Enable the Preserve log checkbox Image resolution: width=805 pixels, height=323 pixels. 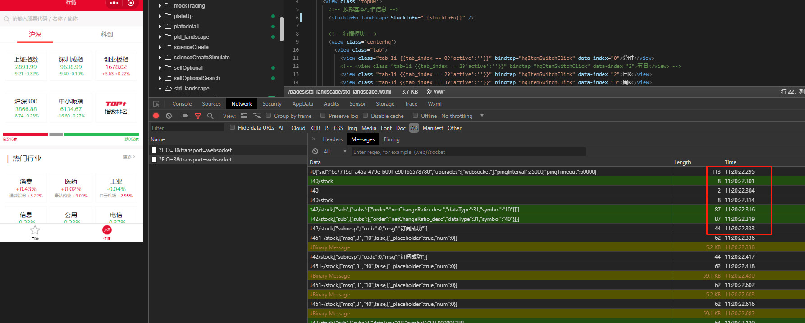(x=323, y=116)
